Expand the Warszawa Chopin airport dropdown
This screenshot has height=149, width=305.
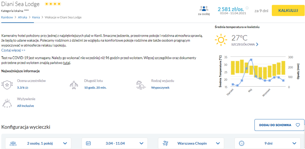(x=191, y=143)
